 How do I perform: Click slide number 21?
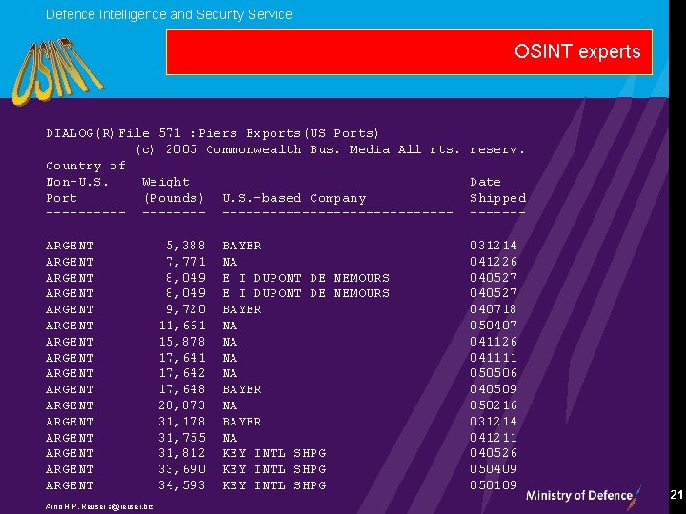tap(676, 494)
